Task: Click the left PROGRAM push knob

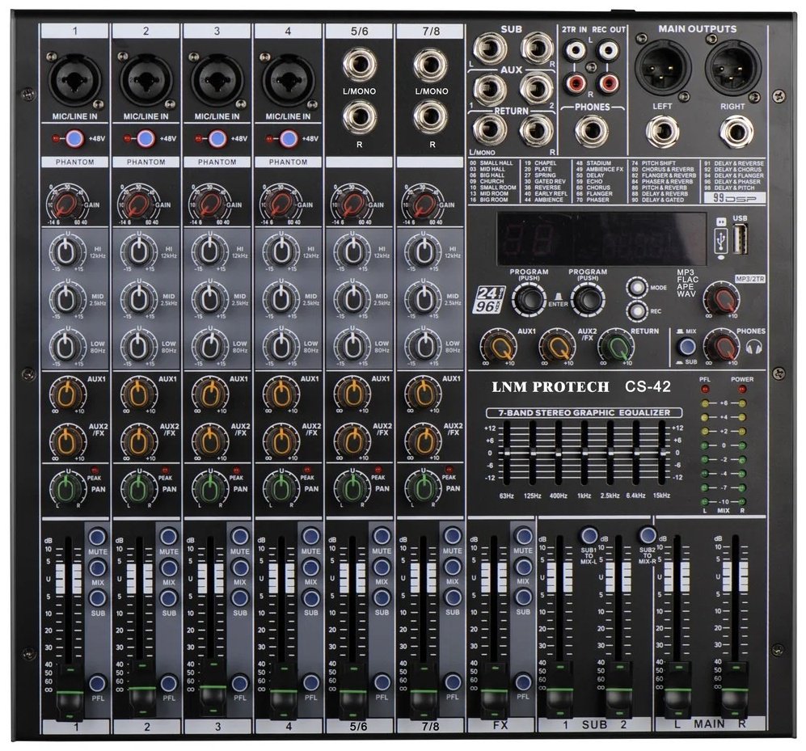Action: coord(529,299)
